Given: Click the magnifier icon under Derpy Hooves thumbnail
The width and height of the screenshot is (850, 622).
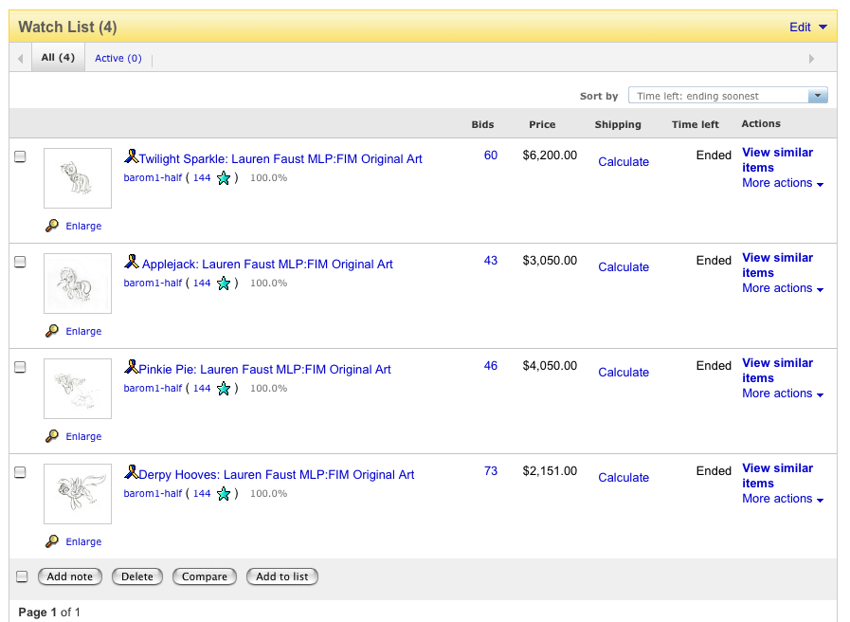Looking at the screenshot, I should 52,541.
